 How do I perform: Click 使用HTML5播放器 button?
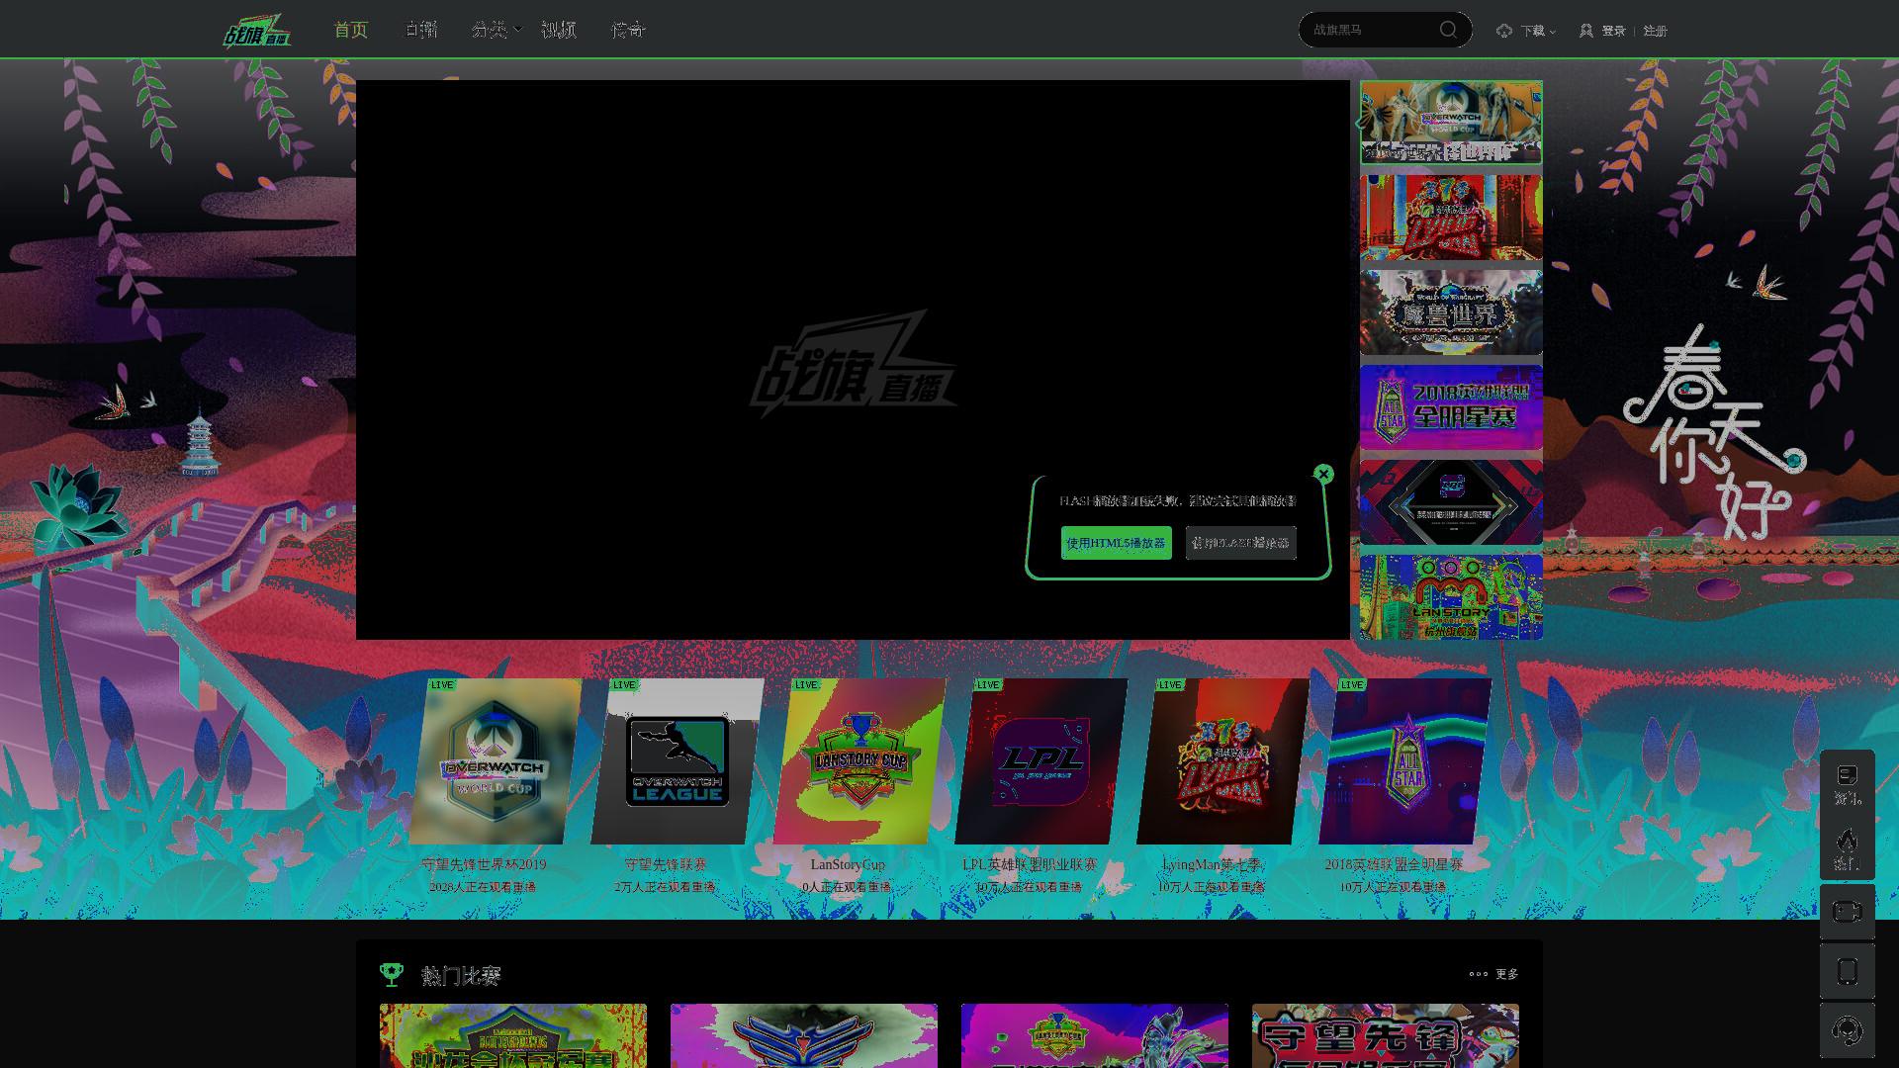(1116, 543)
